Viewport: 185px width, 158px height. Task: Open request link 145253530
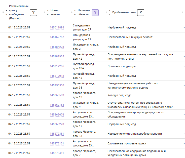click(x=57, y=85)
